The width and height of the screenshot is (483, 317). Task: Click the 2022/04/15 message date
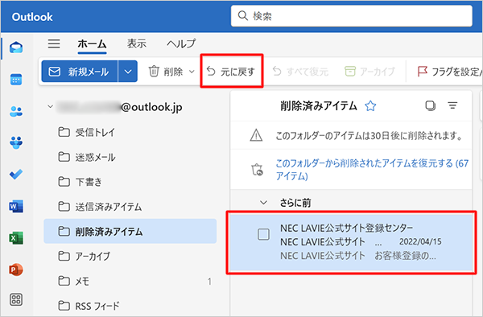click(x=420, y=241)
